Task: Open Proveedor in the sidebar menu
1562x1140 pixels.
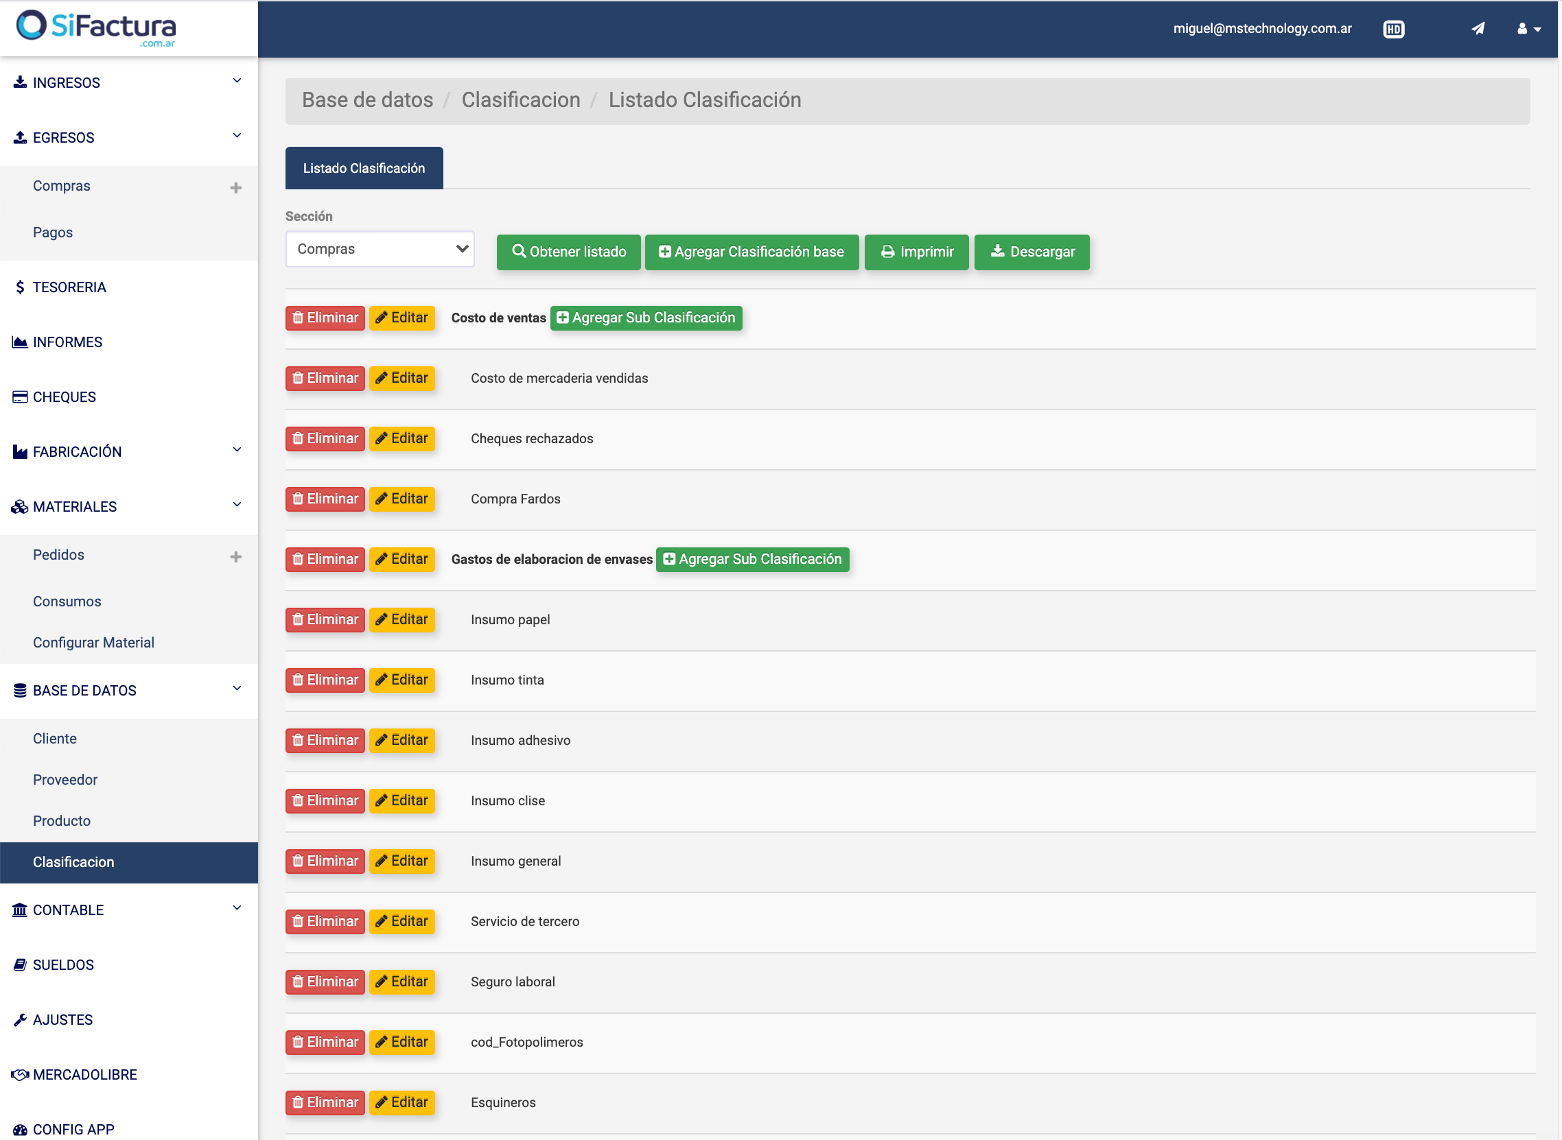Action: click(x=65, y=780)
